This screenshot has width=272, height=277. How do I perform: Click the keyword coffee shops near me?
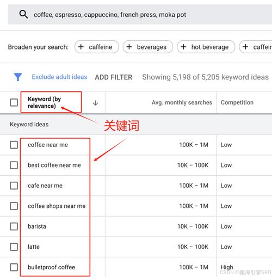57,206
